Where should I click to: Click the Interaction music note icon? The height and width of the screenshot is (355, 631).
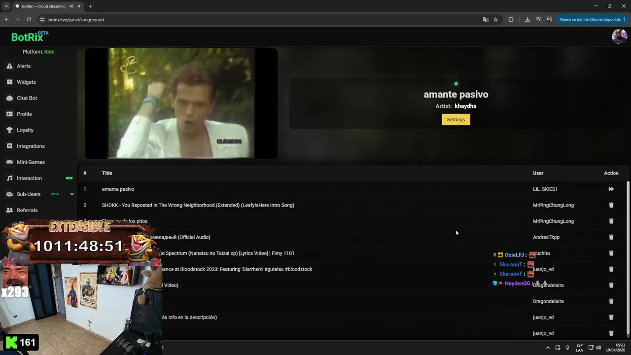(x=9, y=178)
